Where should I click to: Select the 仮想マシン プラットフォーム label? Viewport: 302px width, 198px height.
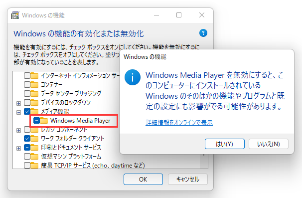click(71, 157)
